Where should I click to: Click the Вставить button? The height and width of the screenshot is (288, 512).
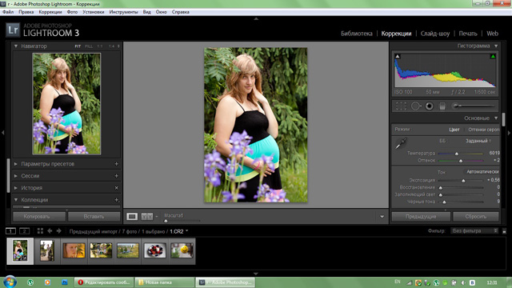click(x=94, y=217)
